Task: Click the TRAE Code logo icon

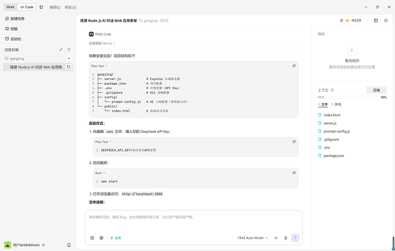Action: [91, 34]
